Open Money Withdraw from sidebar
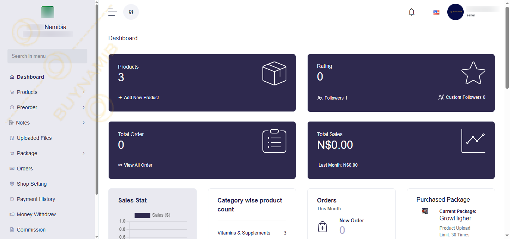This screenshot has width=510, height=239. point(36,214)
